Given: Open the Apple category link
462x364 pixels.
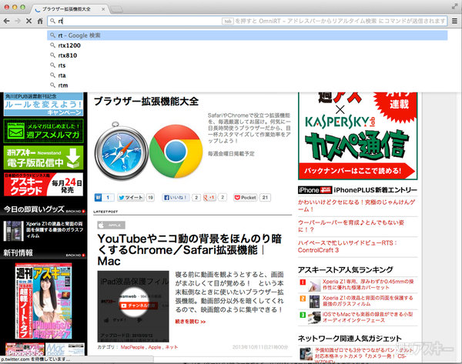Looking at the screenshot, I should pos(155,347).
